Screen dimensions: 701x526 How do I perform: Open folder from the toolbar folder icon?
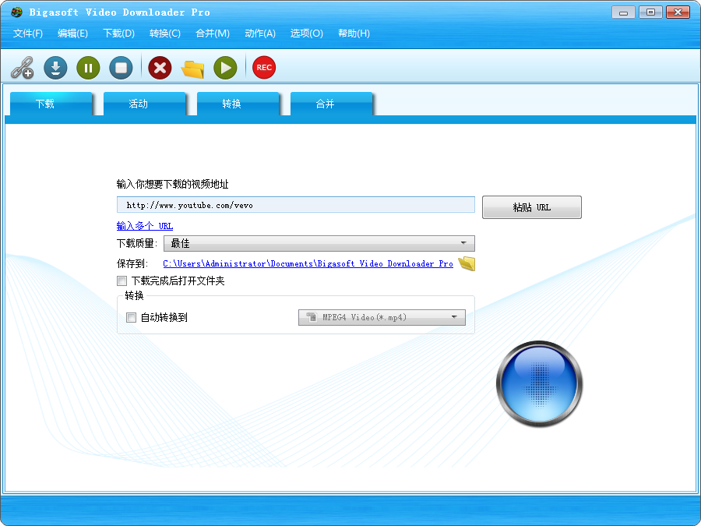pos(192,69)
